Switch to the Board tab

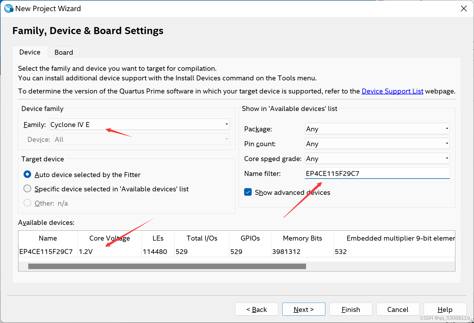pos(64,52)
